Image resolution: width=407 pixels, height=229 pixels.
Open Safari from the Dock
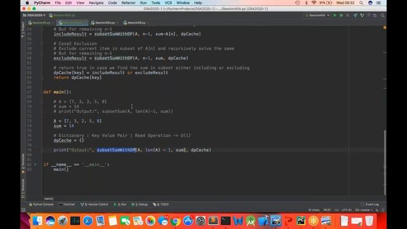point(88,221)
